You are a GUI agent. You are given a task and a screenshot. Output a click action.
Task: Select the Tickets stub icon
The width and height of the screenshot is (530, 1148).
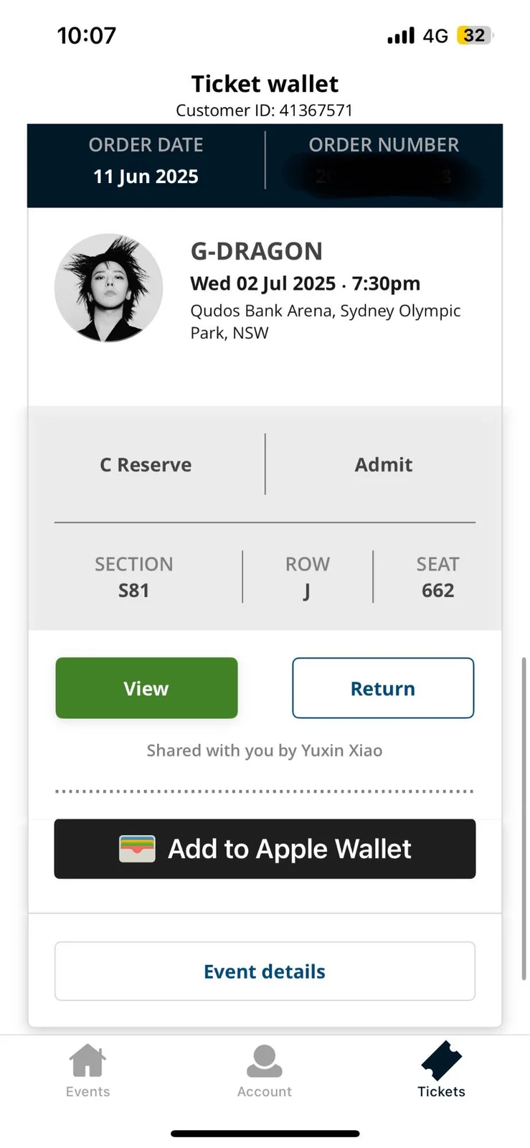tap(441, 1060)
